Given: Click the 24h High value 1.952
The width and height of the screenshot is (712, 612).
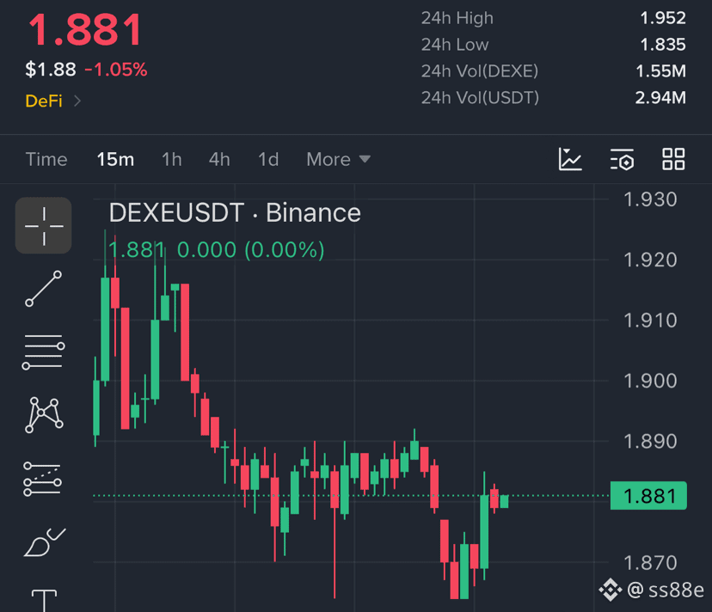Looking at the screenshot, I should click(x=662, y=18).
